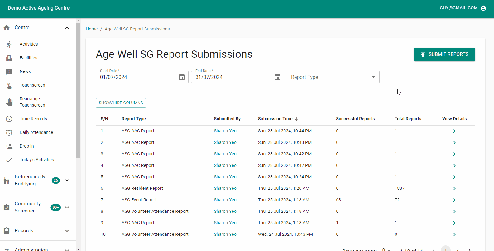Open Sharon Yeo link in row 6
The width and height of the screenshot is (494, 251).
(x=225, y=188)
